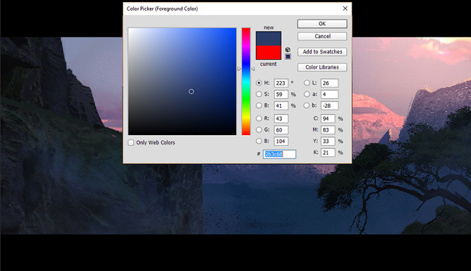Click the G input showing 60
This screenshot has width=471, height=271.
coord(281,130)
